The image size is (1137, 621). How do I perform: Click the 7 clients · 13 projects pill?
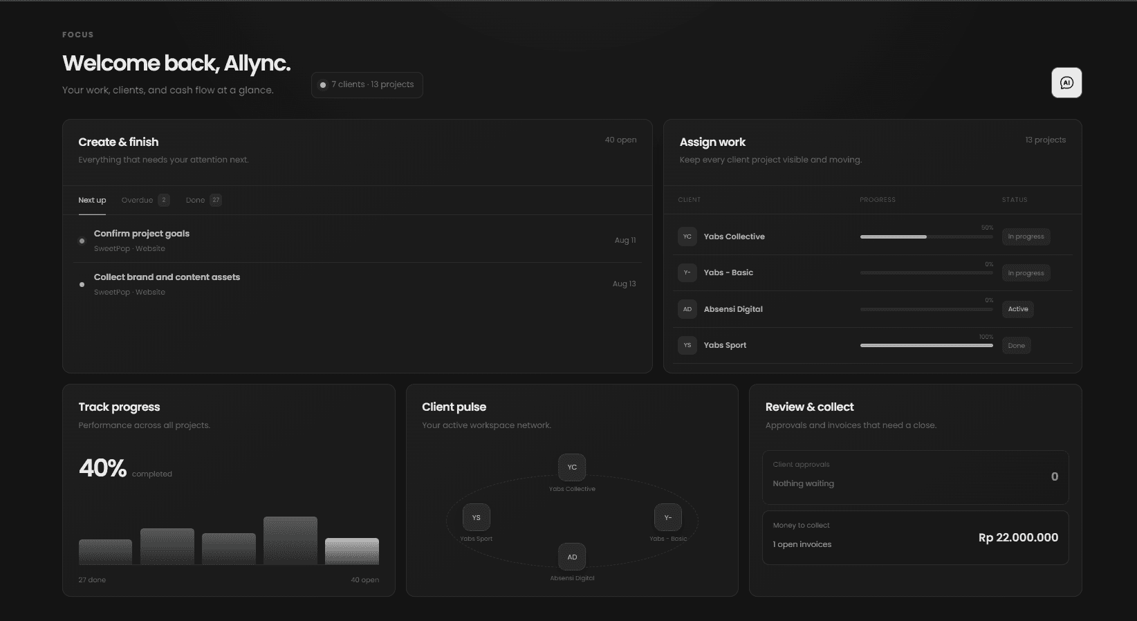click(367, 85)
